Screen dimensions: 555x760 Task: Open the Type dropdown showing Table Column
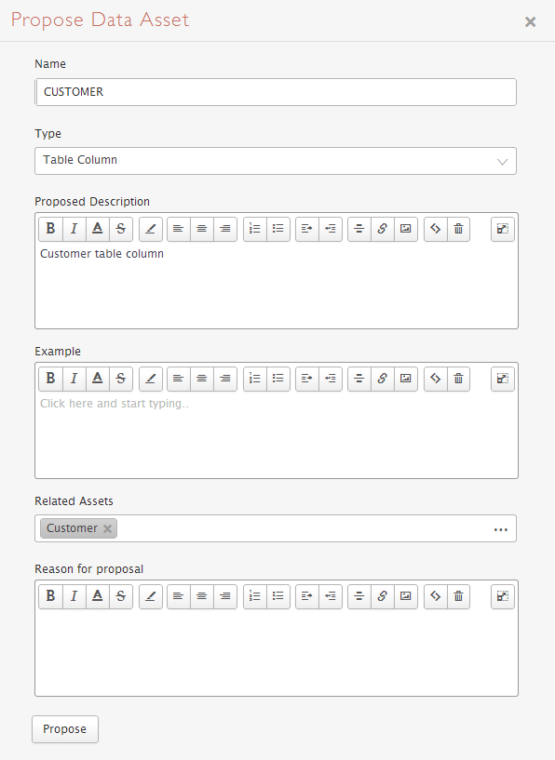pyautogui.click(x=276, y=161)
